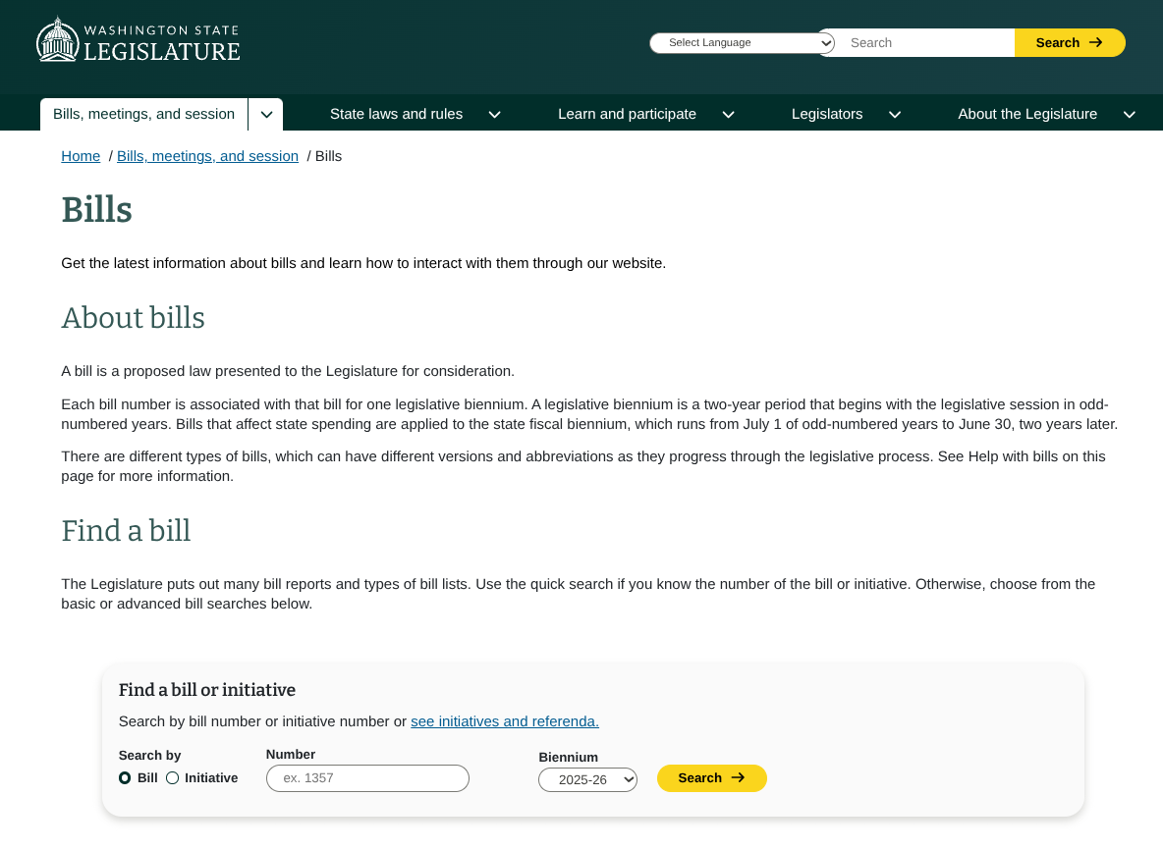
Task: Expand the About the Legislature chevron
Action: point(1129,115)
